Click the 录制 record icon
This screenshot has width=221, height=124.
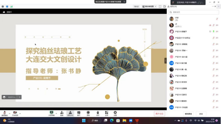click(x=88, y=113)
